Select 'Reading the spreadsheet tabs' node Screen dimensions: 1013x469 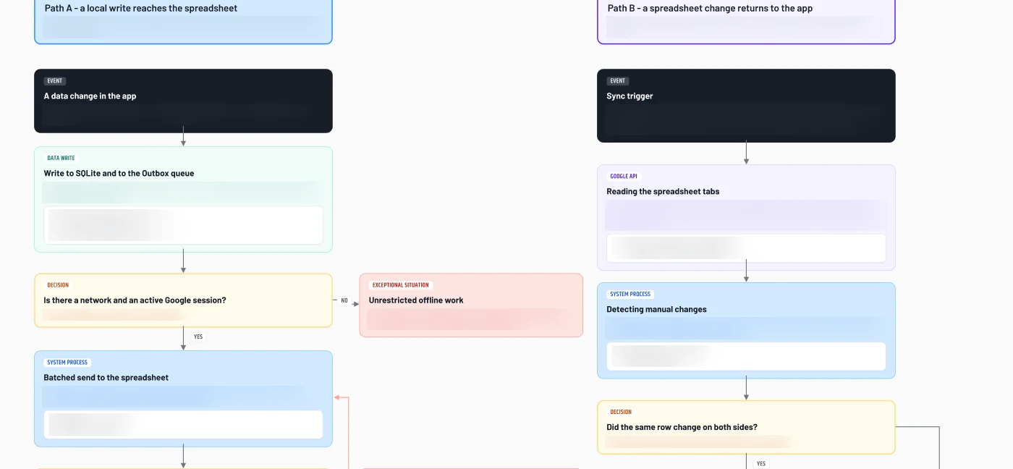(746, 218)
